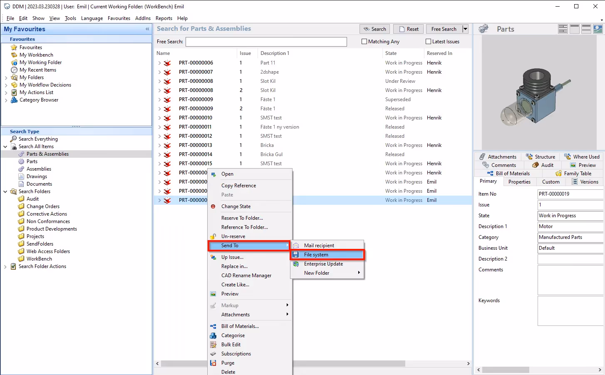Screen dimensions: 605x375
Task: Click the Up Issue icon in context menu
Action: tap(213, 257)
